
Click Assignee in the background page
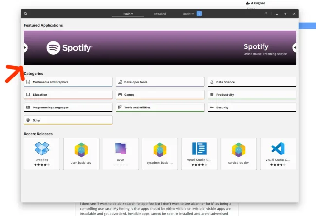tap(258, 3)
